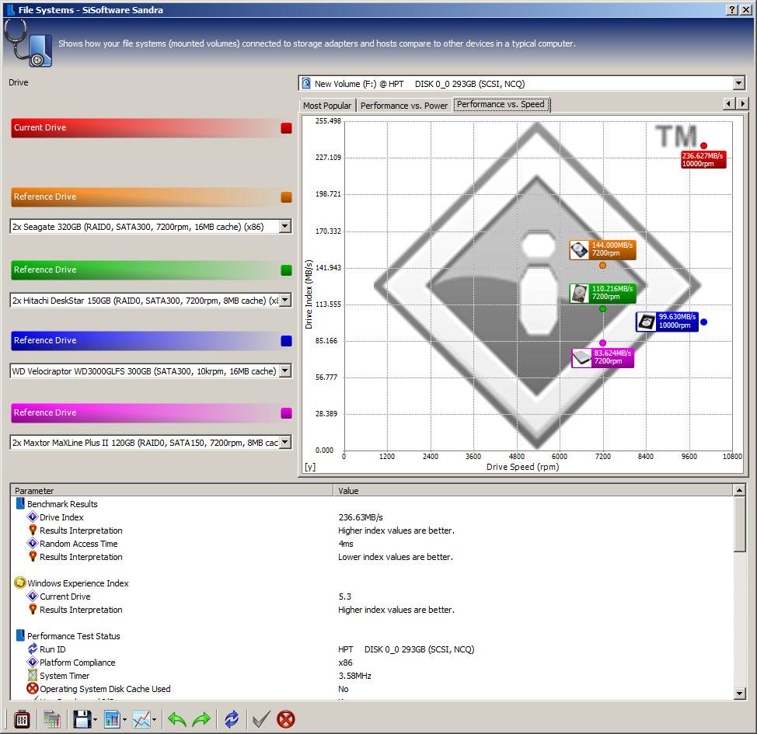Click the results list vertical scrollbar thumb
Screen dimensions: 757x734
[x=739, y=524]
